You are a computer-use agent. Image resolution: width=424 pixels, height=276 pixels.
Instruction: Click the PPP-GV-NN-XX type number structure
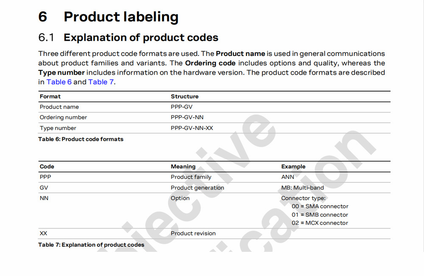(192, 128)
